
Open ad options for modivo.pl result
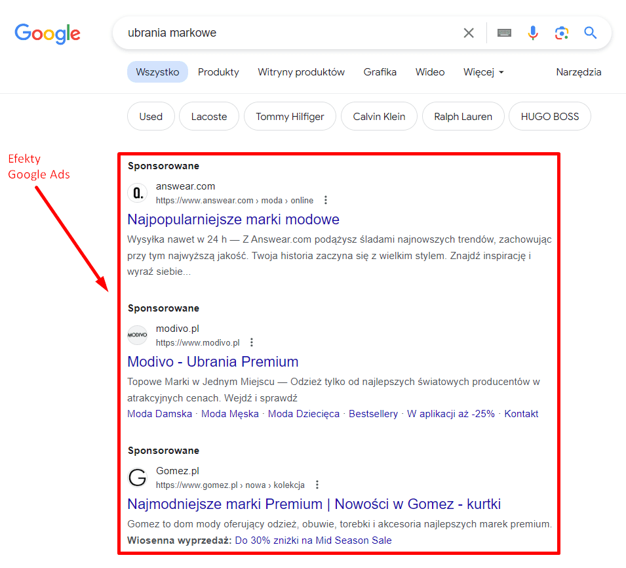[252, 342]
